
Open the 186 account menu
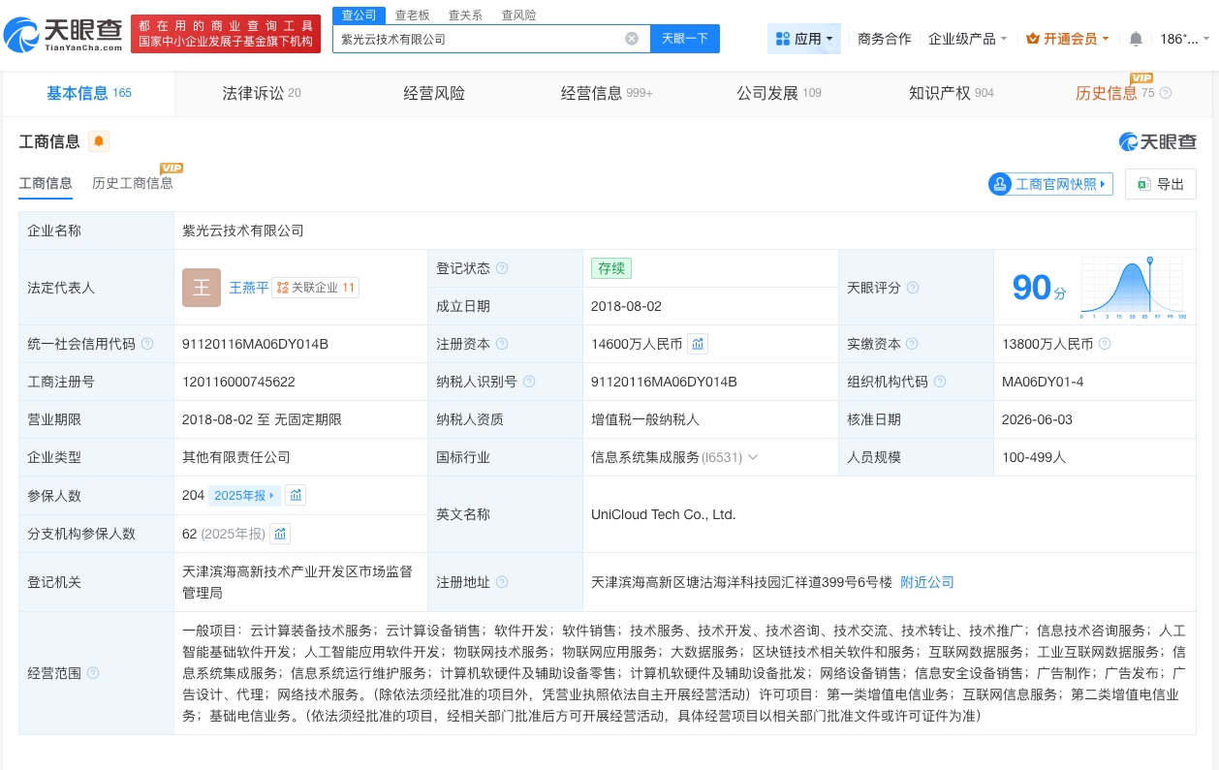coord(1185,39)
